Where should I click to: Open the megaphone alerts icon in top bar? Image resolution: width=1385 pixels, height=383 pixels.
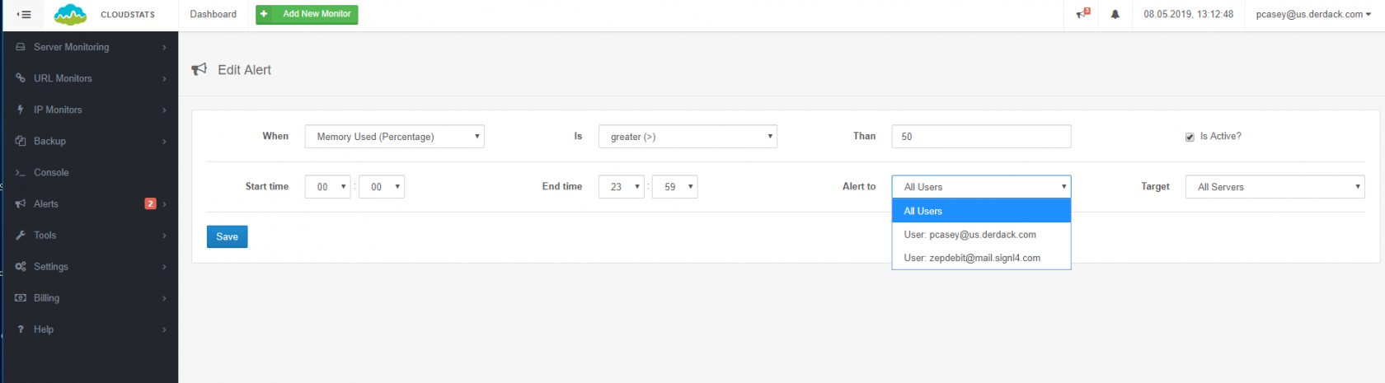click(x=1082, y=14)
